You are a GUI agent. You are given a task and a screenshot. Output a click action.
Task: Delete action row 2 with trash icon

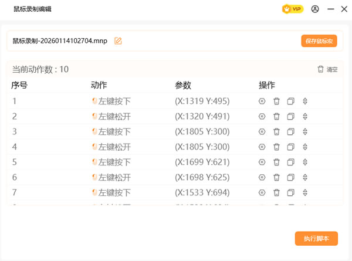276,116
